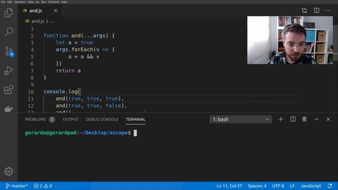338x190 pixels.
Task: Open the Run menu
Action: pos(43,2)
